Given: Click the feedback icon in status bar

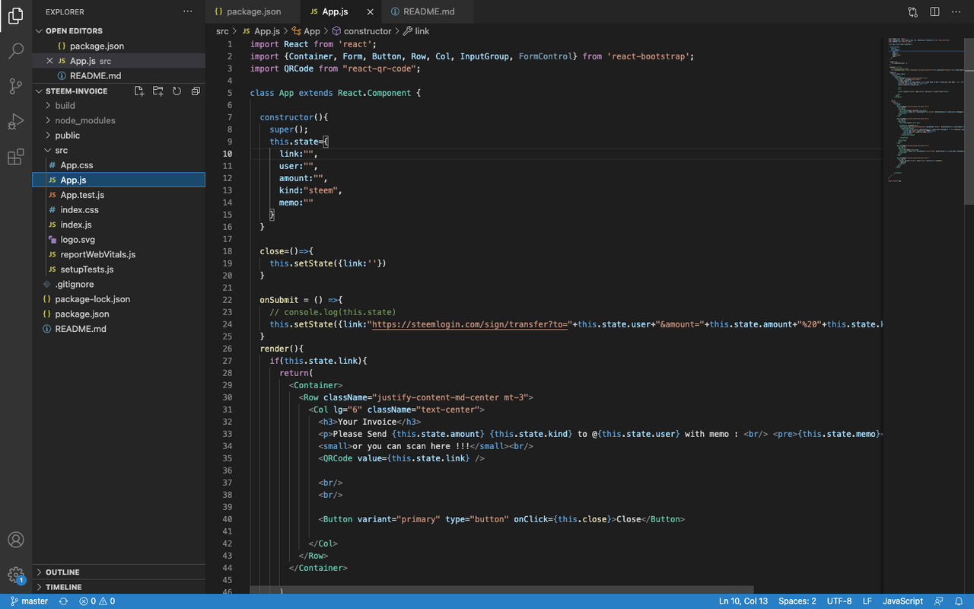Looking at the screenshot, I should [x=938, y=601].
